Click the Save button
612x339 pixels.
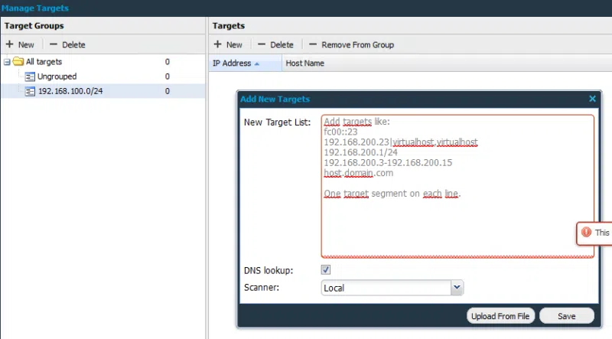pyautogui.click(x=567, y=316)
